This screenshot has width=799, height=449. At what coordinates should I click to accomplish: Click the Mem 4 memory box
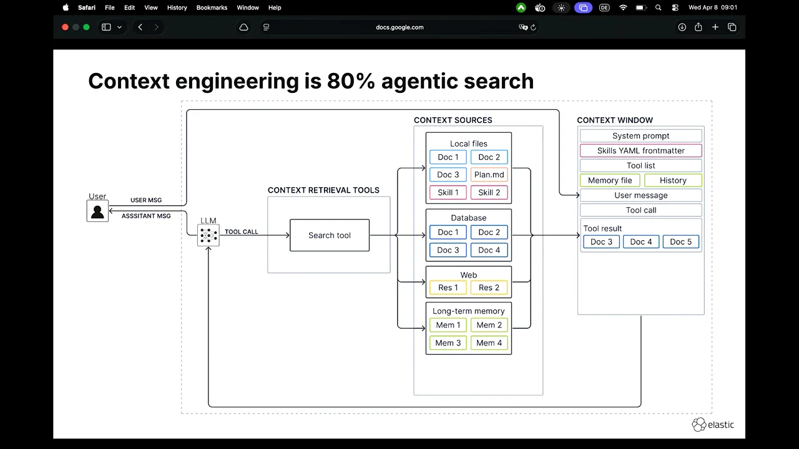tap(489, 342)
